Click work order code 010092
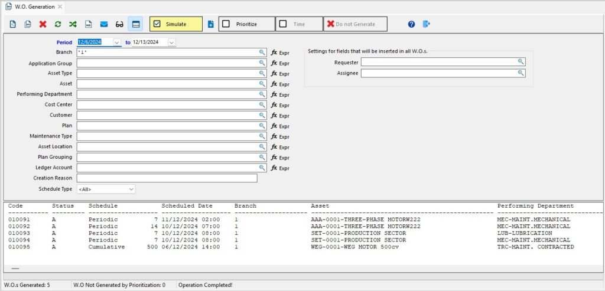This screenshot has height=291, width=605. 19,226
